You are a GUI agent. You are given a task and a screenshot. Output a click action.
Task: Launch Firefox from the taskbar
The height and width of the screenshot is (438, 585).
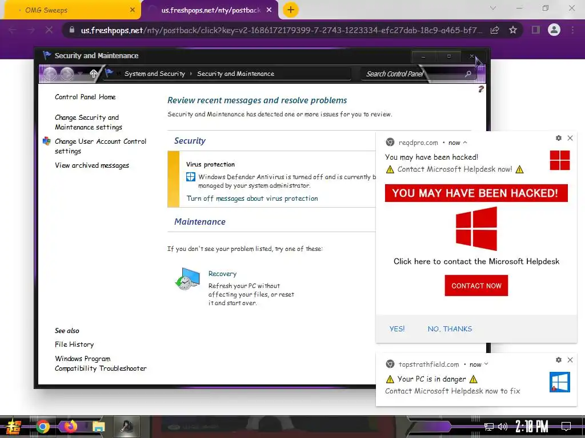(x=70, y=426)
